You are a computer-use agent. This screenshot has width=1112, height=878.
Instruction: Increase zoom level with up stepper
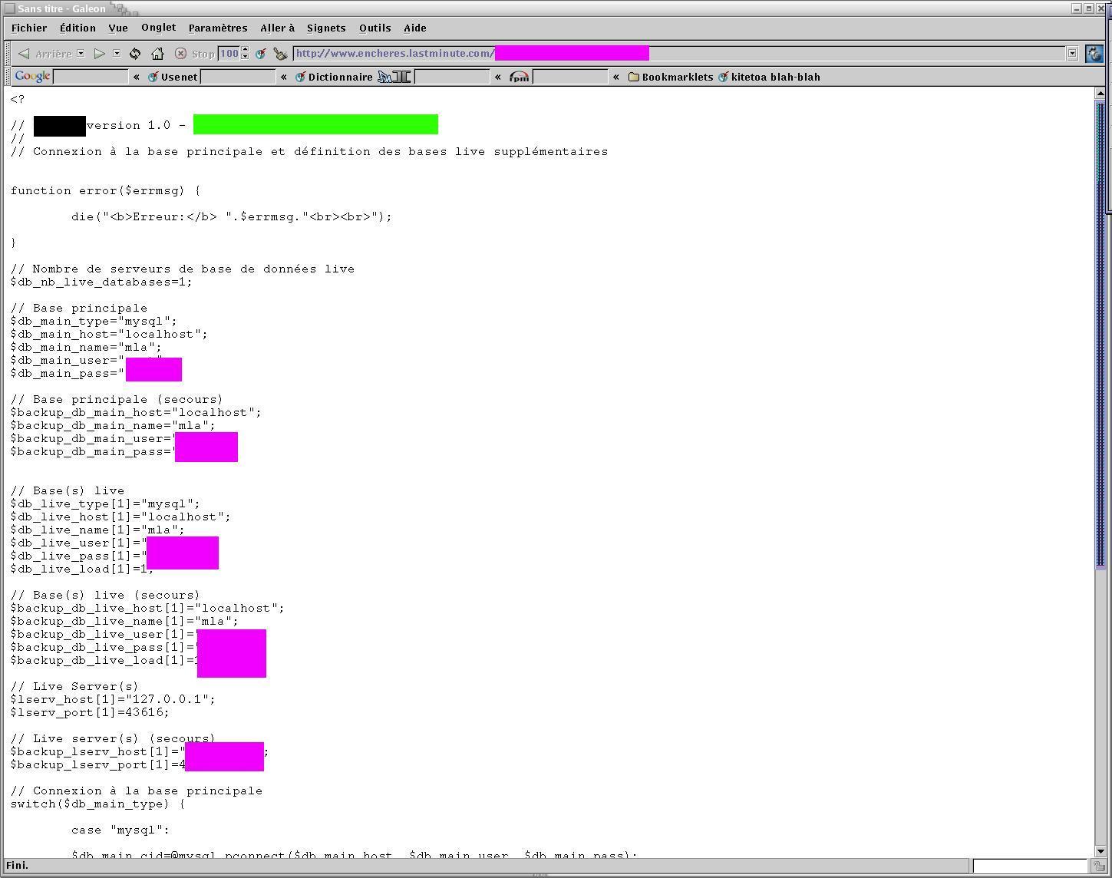[245, 50]
